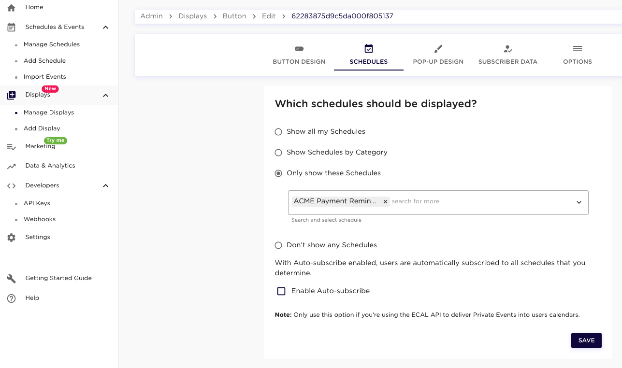This screenshot has width=622, height=368.
Task: Click the Data & Analytics trend icon
Action: 11,166
